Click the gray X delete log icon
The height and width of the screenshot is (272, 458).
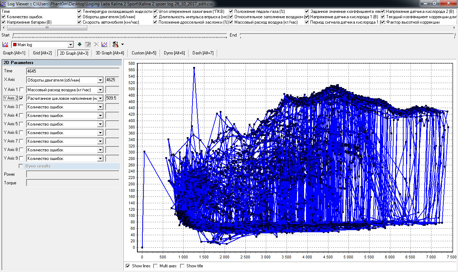(x=96, y=44)
